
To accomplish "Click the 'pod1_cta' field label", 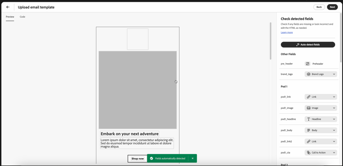I will coord(285,153).
